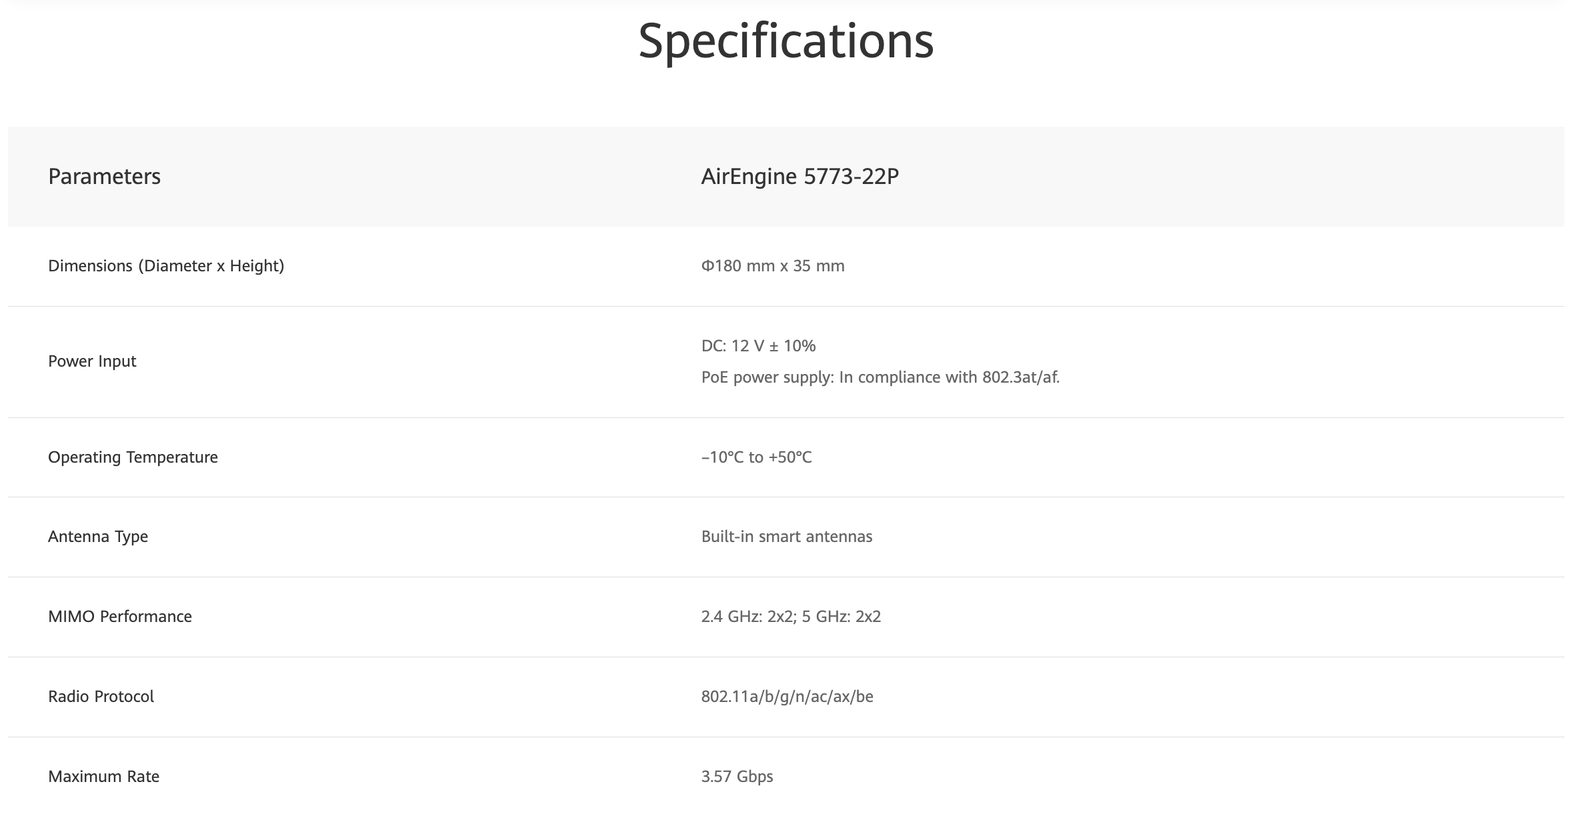Image resolution: width=1575 pixels, height=816 pixels.
Task: Click the AirEngine 5773-22P column header
Action: [800, 177]
